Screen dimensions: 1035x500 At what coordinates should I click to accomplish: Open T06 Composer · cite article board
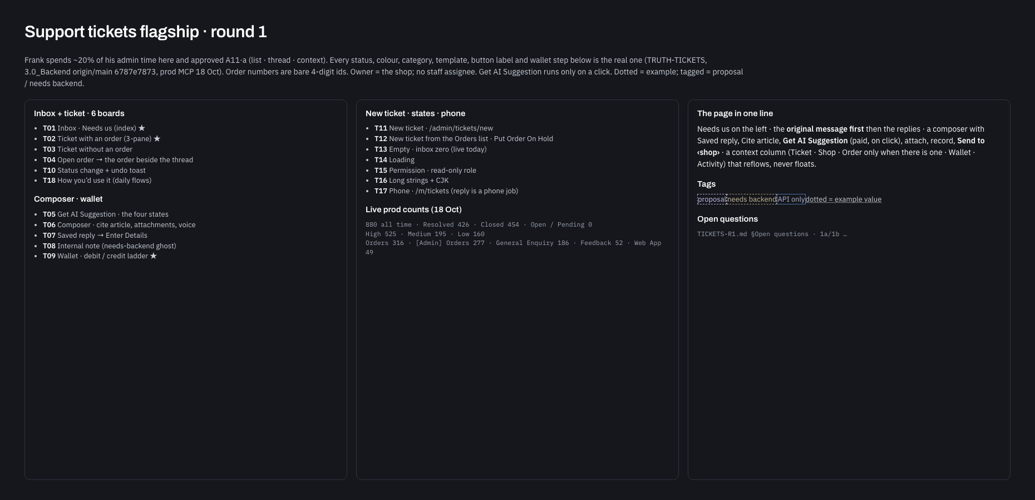(119, 225)
